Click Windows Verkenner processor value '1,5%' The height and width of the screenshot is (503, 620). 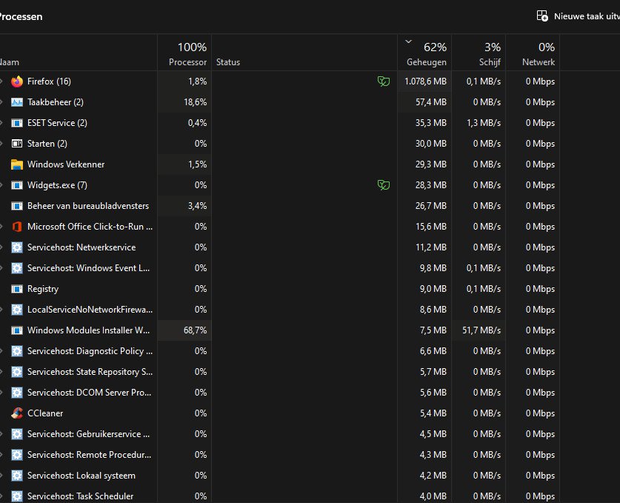point(197,164)
